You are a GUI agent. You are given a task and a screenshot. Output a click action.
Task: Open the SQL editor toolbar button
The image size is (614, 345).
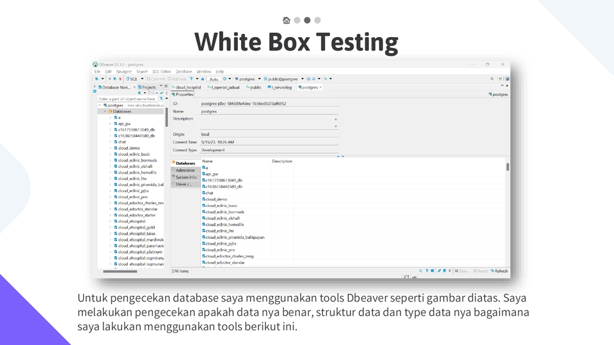pos(132,79)
